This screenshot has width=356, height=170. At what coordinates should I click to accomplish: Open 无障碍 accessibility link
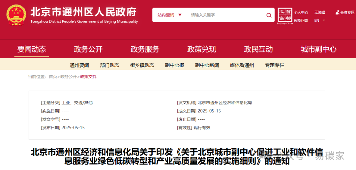320,13
